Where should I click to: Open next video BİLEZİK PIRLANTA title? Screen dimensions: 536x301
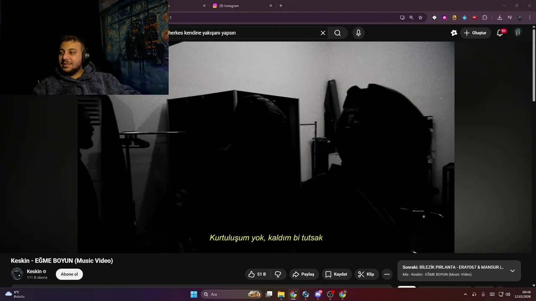[453, 267]
